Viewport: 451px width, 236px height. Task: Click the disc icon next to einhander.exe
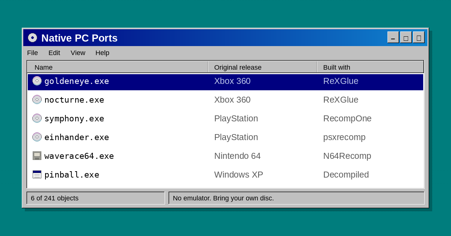[37, 137]
